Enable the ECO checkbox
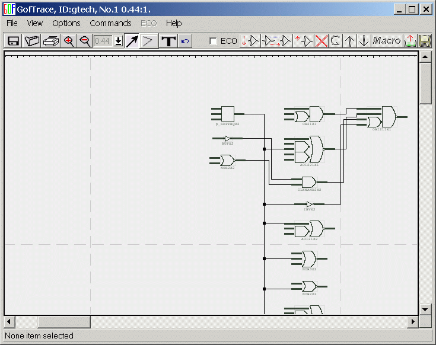The image size is (436, 345). tap(214, 41)
